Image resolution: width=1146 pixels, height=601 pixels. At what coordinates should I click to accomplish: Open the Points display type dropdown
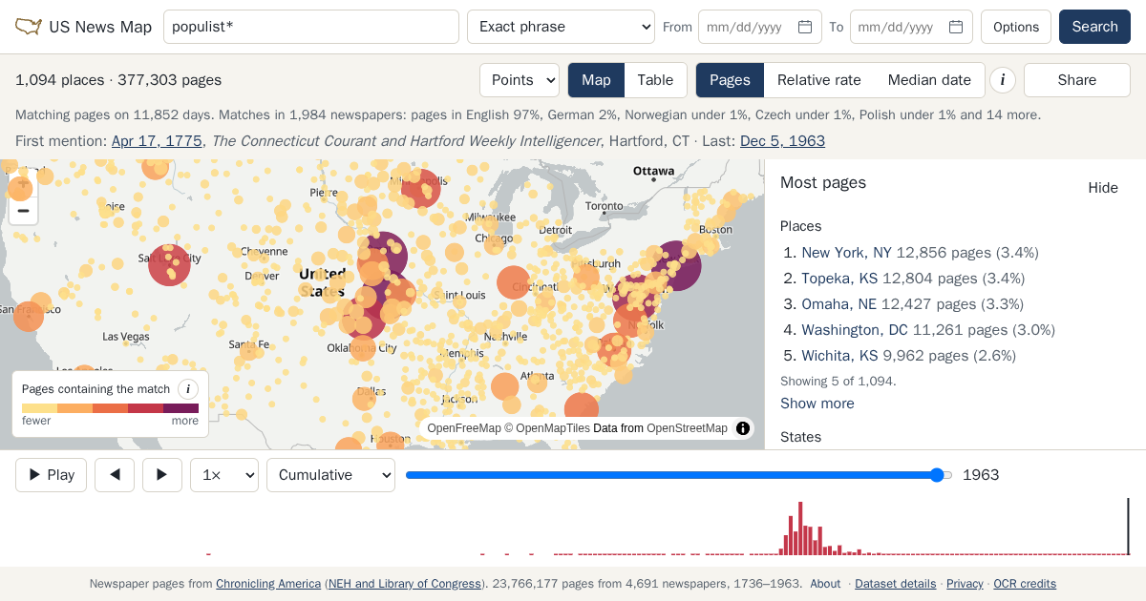click(520, 80)
